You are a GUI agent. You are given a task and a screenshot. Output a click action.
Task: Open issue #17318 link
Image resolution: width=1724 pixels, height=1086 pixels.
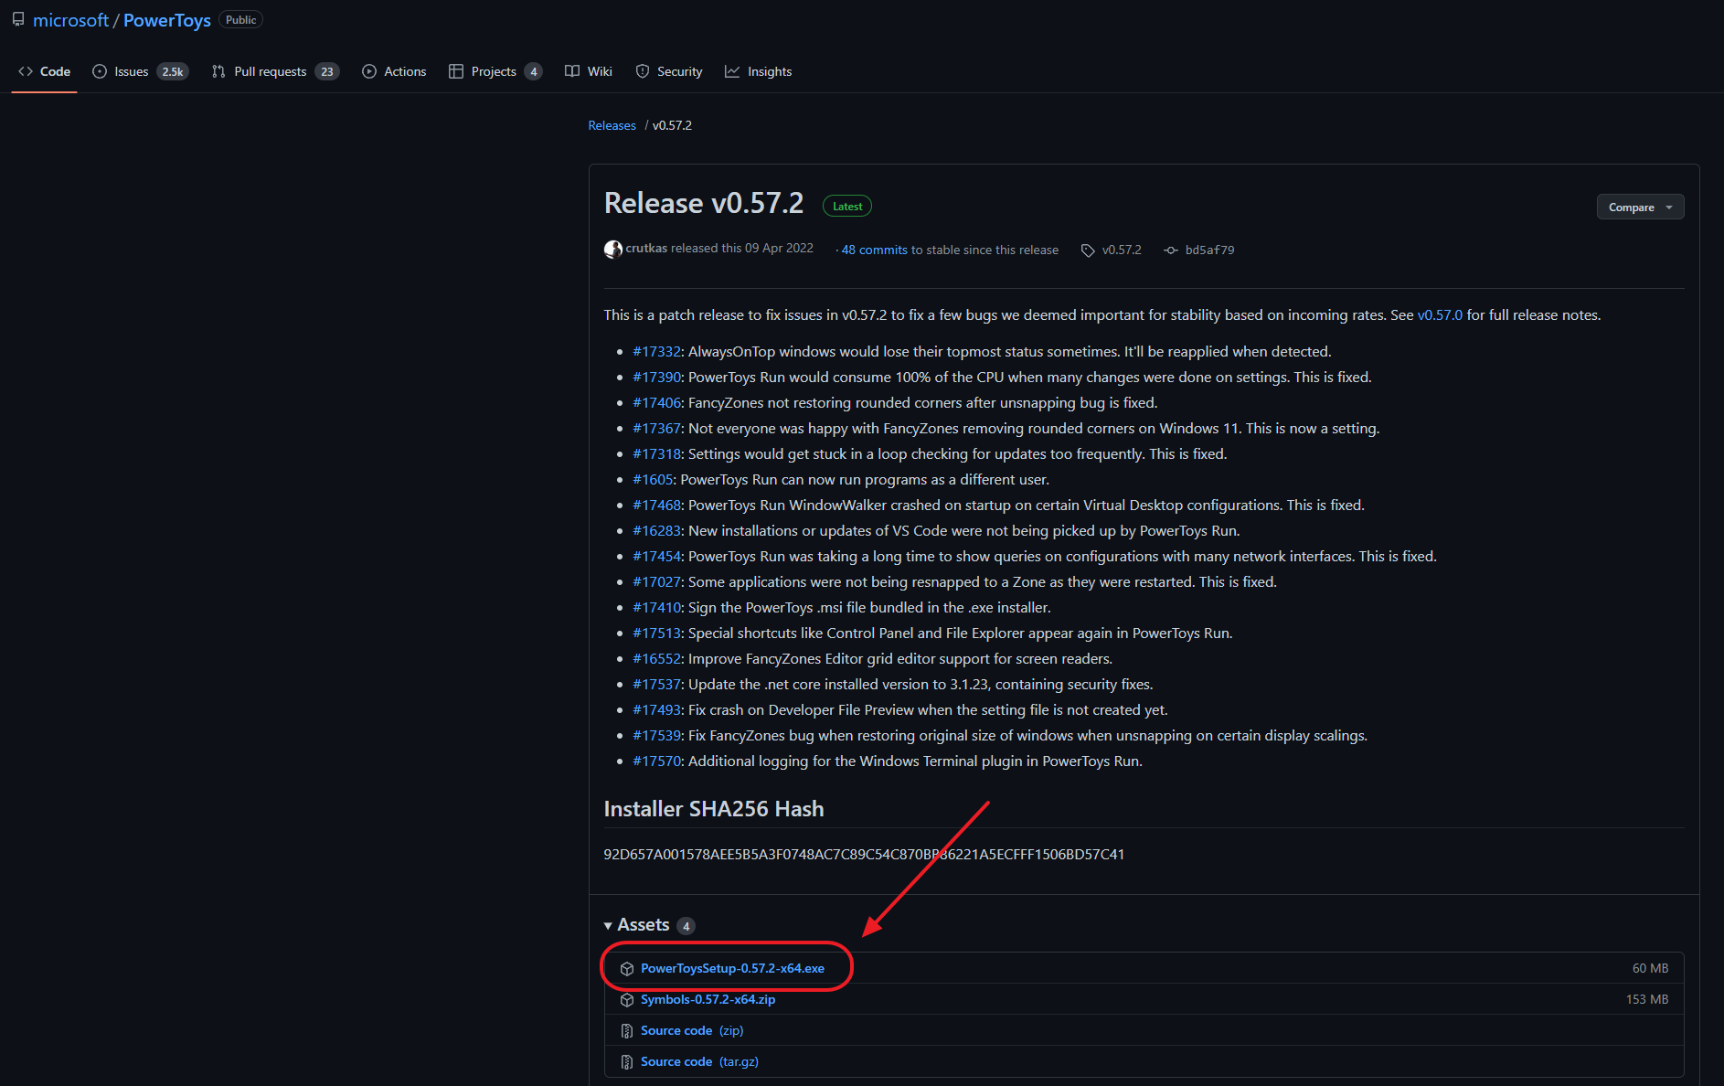657,453
